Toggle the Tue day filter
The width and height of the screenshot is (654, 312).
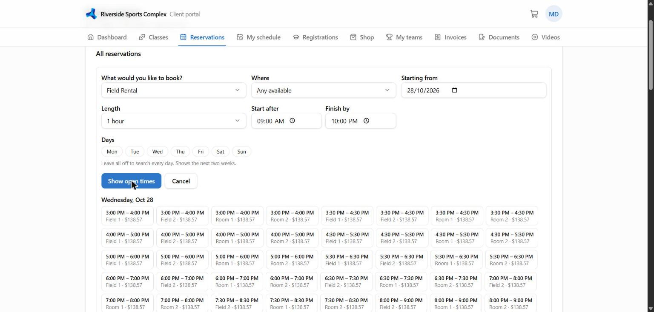[x=135, y=152]
